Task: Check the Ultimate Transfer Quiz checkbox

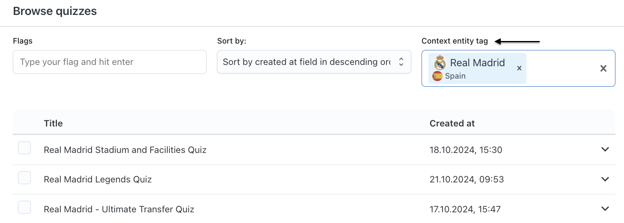Action: [24, 207]
